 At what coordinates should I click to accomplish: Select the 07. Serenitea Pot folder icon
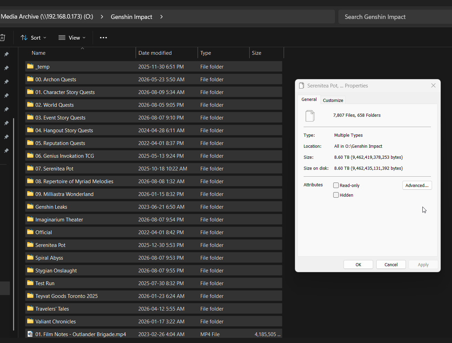tap(30, 168)
